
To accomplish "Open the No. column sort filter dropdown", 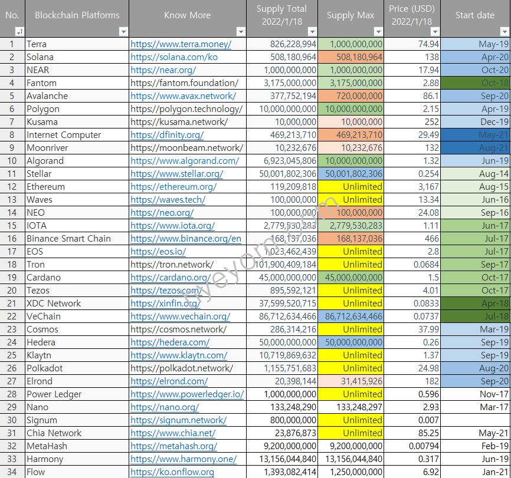I will [x=19, y=32].
